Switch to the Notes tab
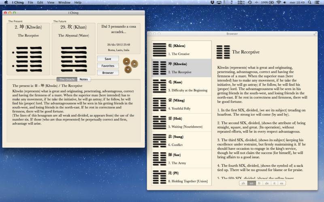 tap(83, 79)
